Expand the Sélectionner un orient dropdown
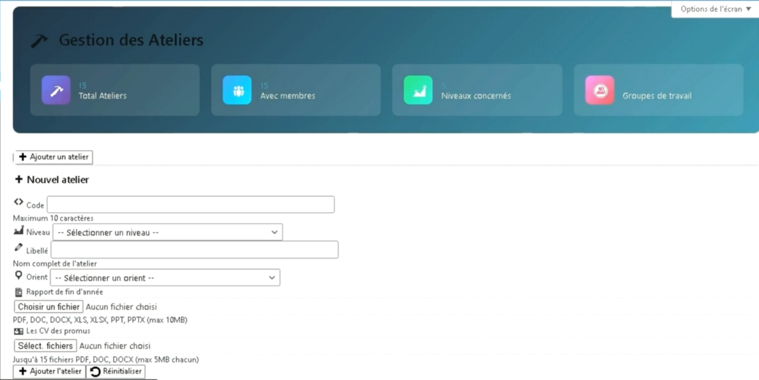Screen dimensions: 759x380 [x=165, y=278]
